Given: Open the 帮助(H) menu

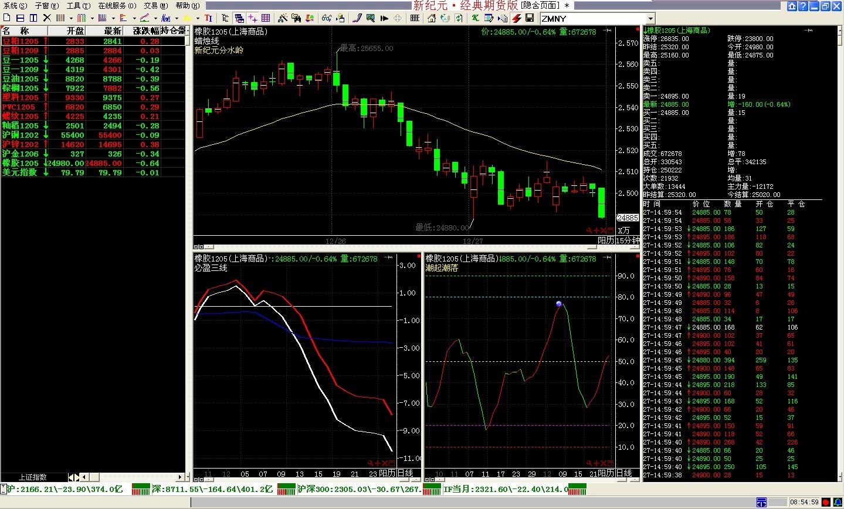Looking at the screenshot, I should pos(188,5).
